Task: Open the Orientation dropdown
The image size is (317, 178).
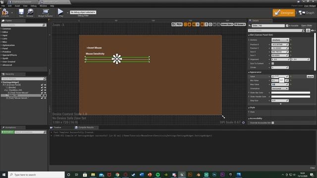Action: pyautogui.click(x=280, y=89)
